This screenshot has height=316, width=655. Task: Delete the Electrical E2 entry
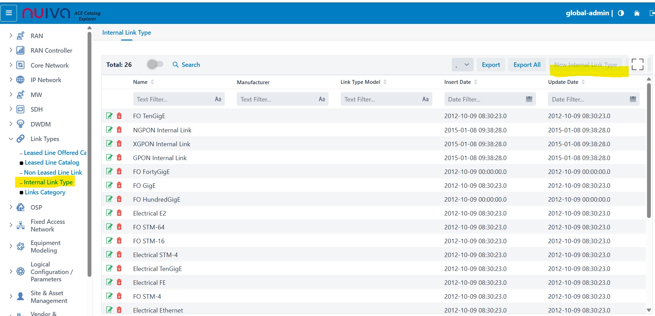click(119, 213)
